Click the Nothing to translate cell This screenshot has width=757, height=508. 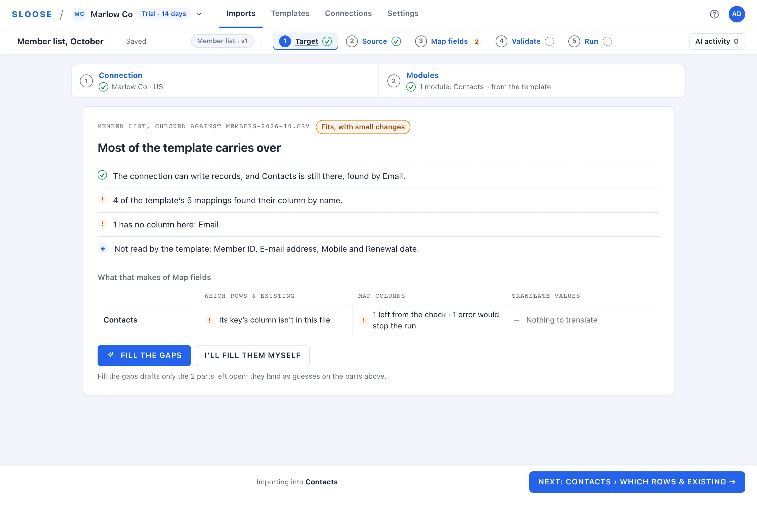[582, 320]
